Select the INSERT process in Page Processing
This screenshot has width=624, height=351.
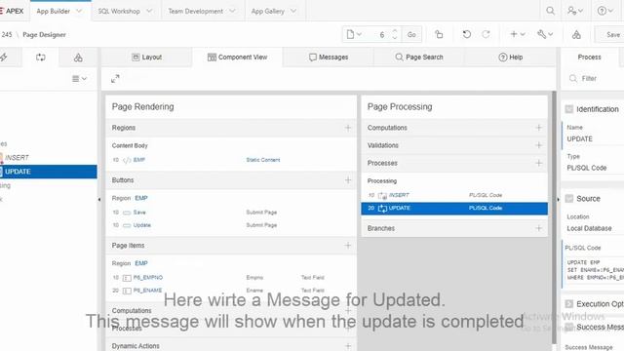point(399,195)
